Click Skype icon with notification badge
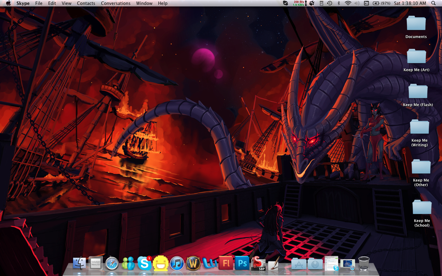The width and height of the screenshot is (442, 276). [x=144, y=263]
